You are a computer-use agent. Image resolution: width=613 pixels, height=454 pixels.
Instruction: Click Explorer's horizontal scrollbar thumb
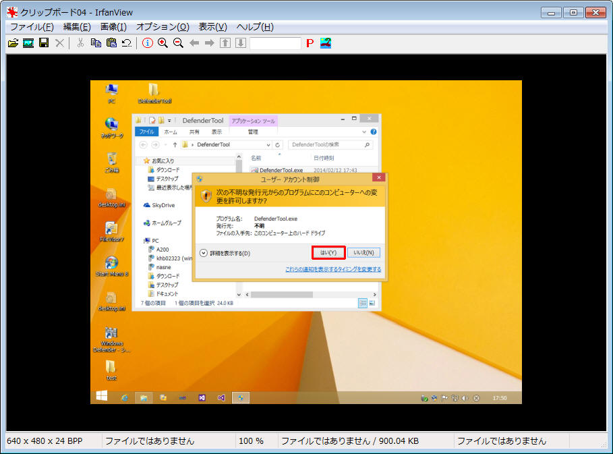coord(282,294)
